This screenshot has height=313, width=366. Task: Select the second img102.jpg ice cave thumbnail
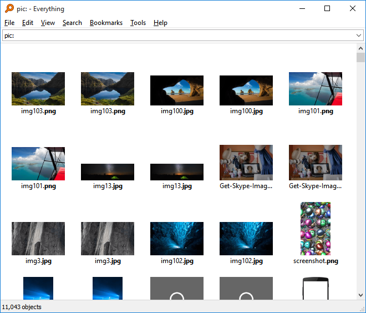point(246,239)
